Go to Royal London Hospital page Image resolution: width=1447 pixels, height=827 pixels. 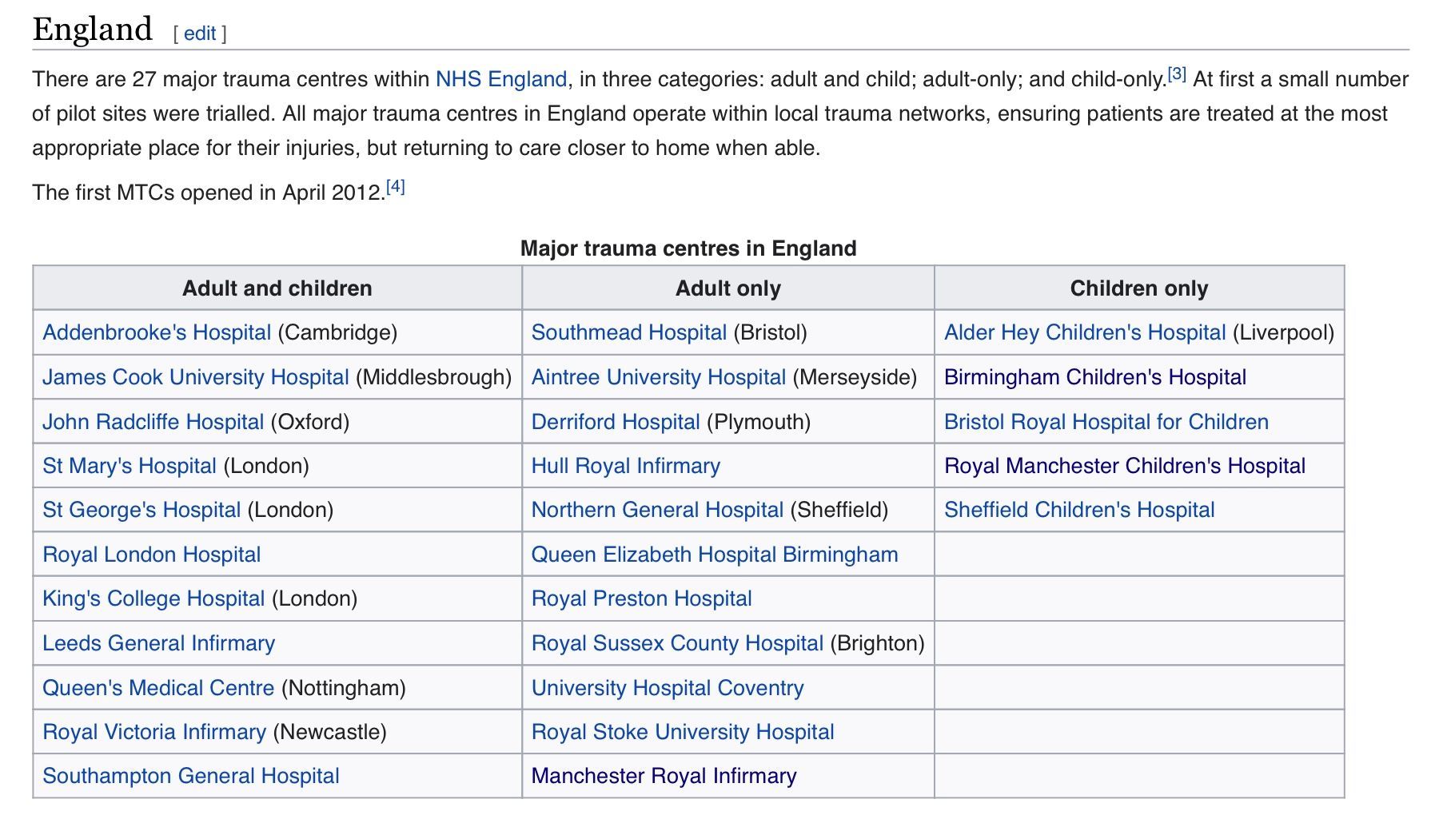(151, 555)
